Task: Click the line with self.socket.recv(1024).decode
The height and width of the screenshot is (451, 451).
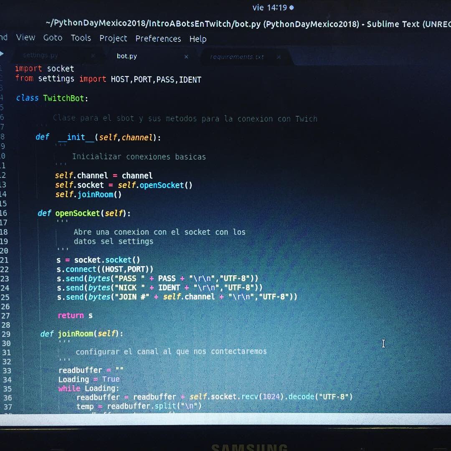Action: pos(215,397)
